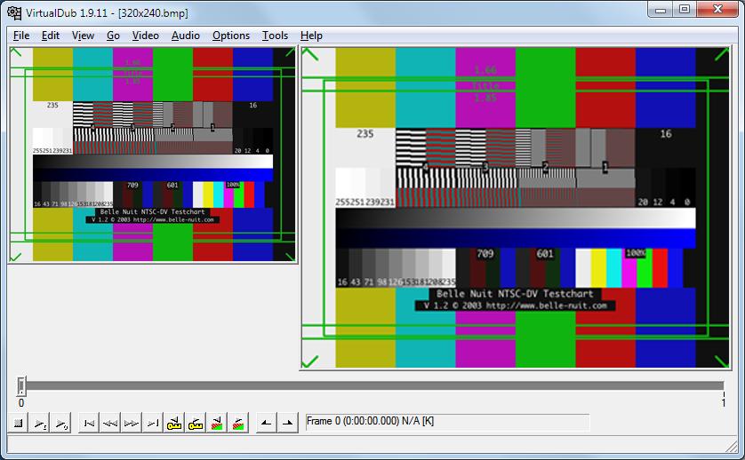Step forward one frame
The height and width of the screenshot is (460, 745).
[x=132, y=423]
